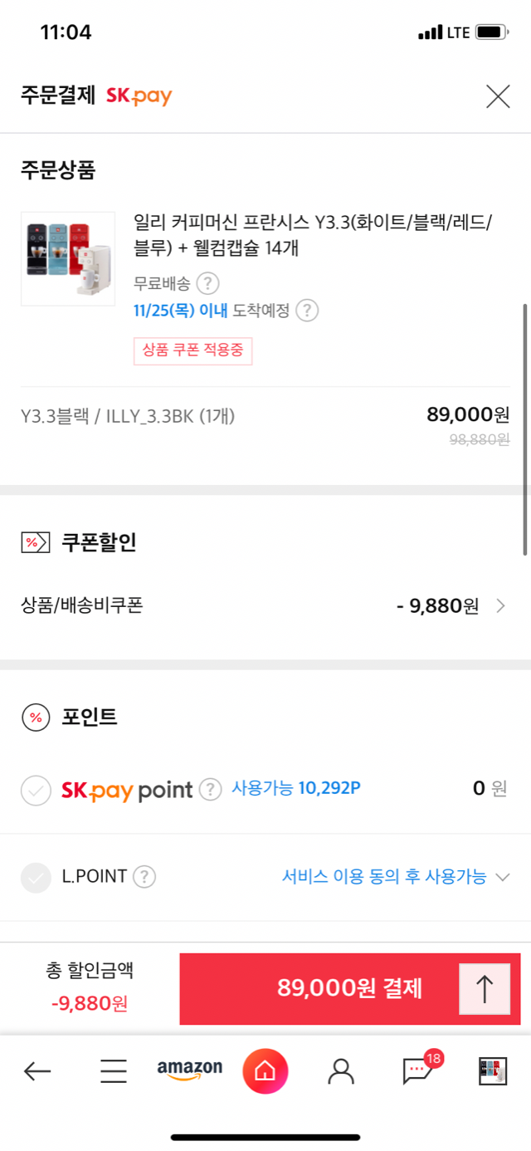531x1151 pixels.
Task: Toggle the L.POINT checkbox
Action: 36,877
